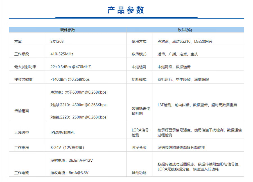Click the 产品参数 page title

126,10
